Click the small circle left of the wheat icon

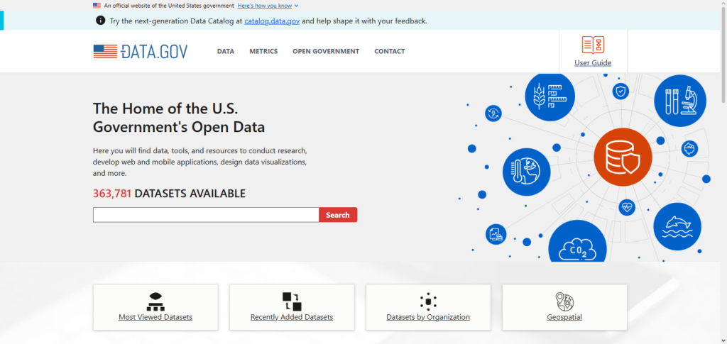[493, 113]
